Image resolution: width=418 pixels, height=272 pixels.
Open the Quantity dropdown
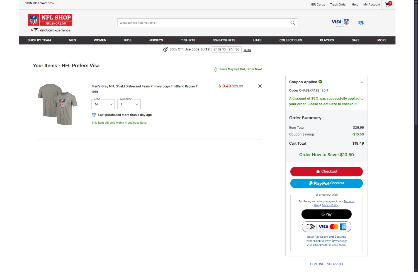[129, 104]
